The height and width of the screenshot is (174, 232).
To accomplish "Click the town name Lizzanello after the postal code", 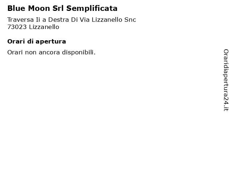I will click(44, 27).
